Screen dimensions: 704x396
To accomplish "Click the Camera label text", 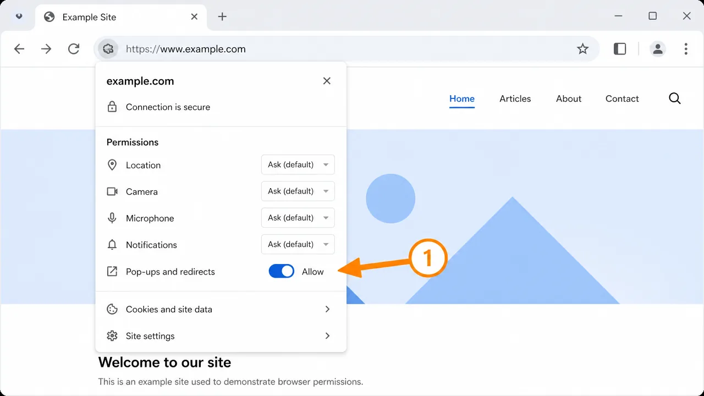I will coord(142,191).
